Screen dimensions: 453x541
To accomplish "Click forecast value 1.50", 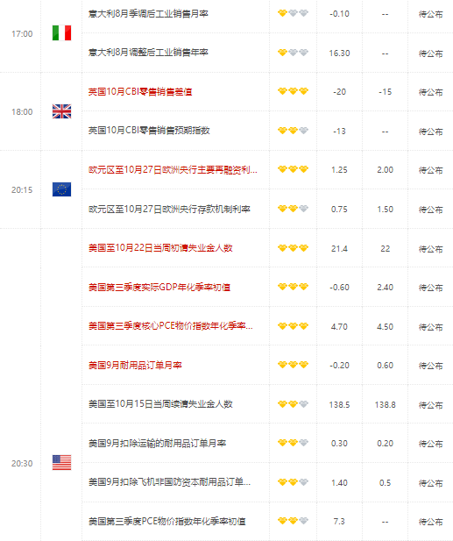I will coord(385,209).
